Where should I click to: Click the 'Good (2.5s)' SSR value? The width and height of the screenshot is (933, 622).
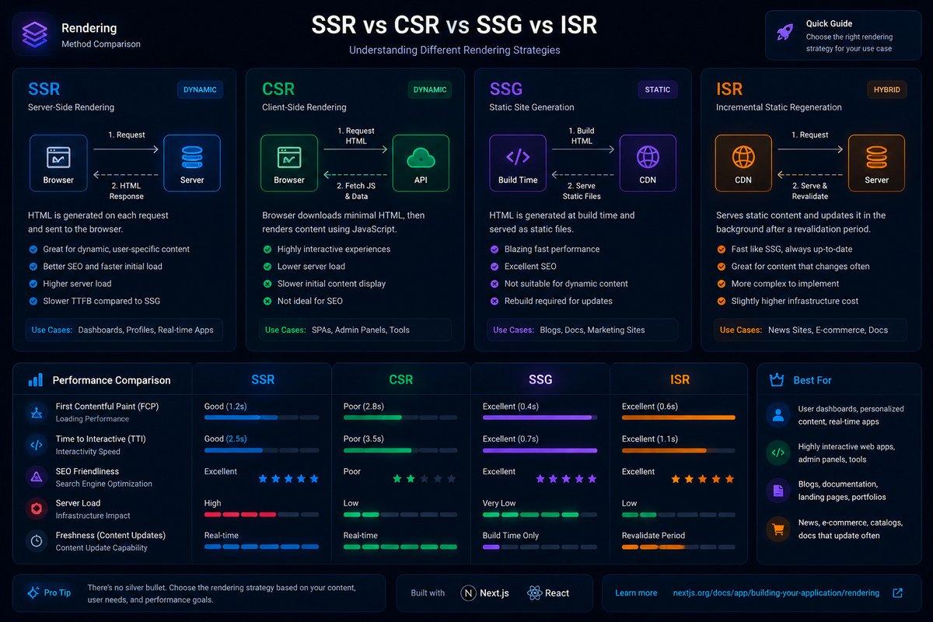coord(225,439)
